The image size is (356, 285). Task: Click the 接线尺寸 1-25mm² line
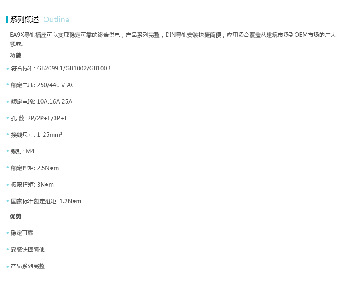click(x=36, y=135)
